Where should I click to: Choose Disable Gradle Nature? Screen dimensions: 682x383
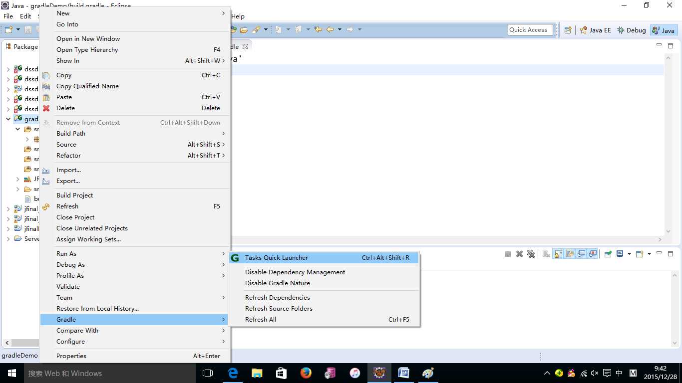coord(324,283)
